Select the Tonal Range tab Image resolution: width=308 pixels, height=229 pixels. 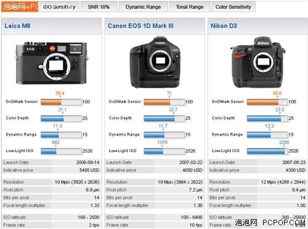[190, 7]
